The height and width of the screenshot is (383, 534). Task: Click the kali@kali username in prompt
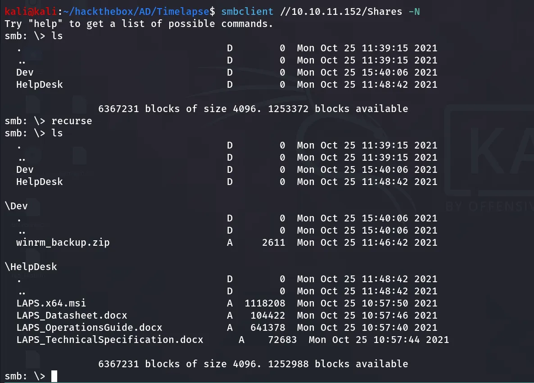[x=31, y=12]
